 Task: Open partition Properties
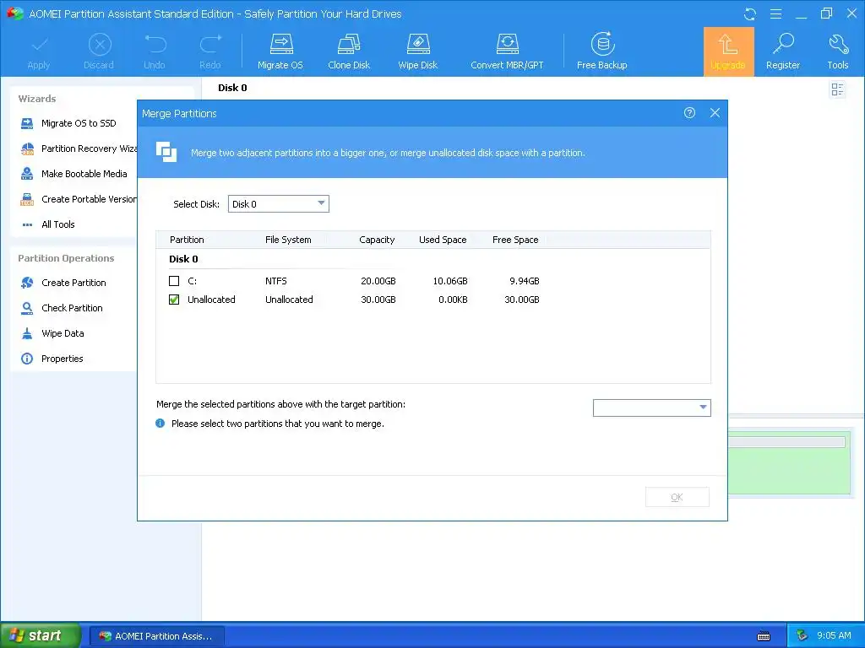pyautogui.click(x=52, y=359)
